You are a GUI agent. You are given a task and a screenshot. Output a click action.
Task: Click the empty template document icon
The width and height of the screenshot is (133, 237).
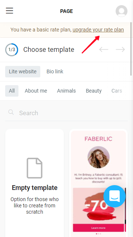click(34, 168)
